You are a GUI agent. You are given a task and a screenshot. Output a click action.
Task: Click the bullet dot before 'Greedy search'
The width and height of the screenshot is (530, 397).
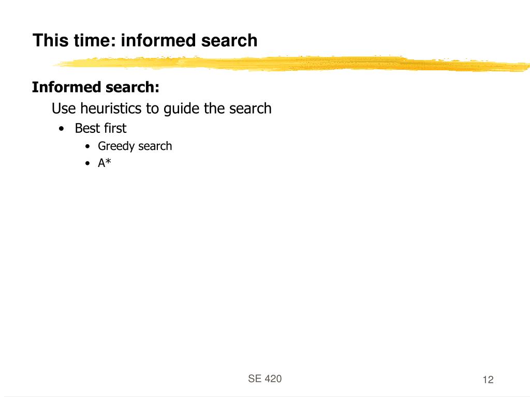click(x=87, y=146)
